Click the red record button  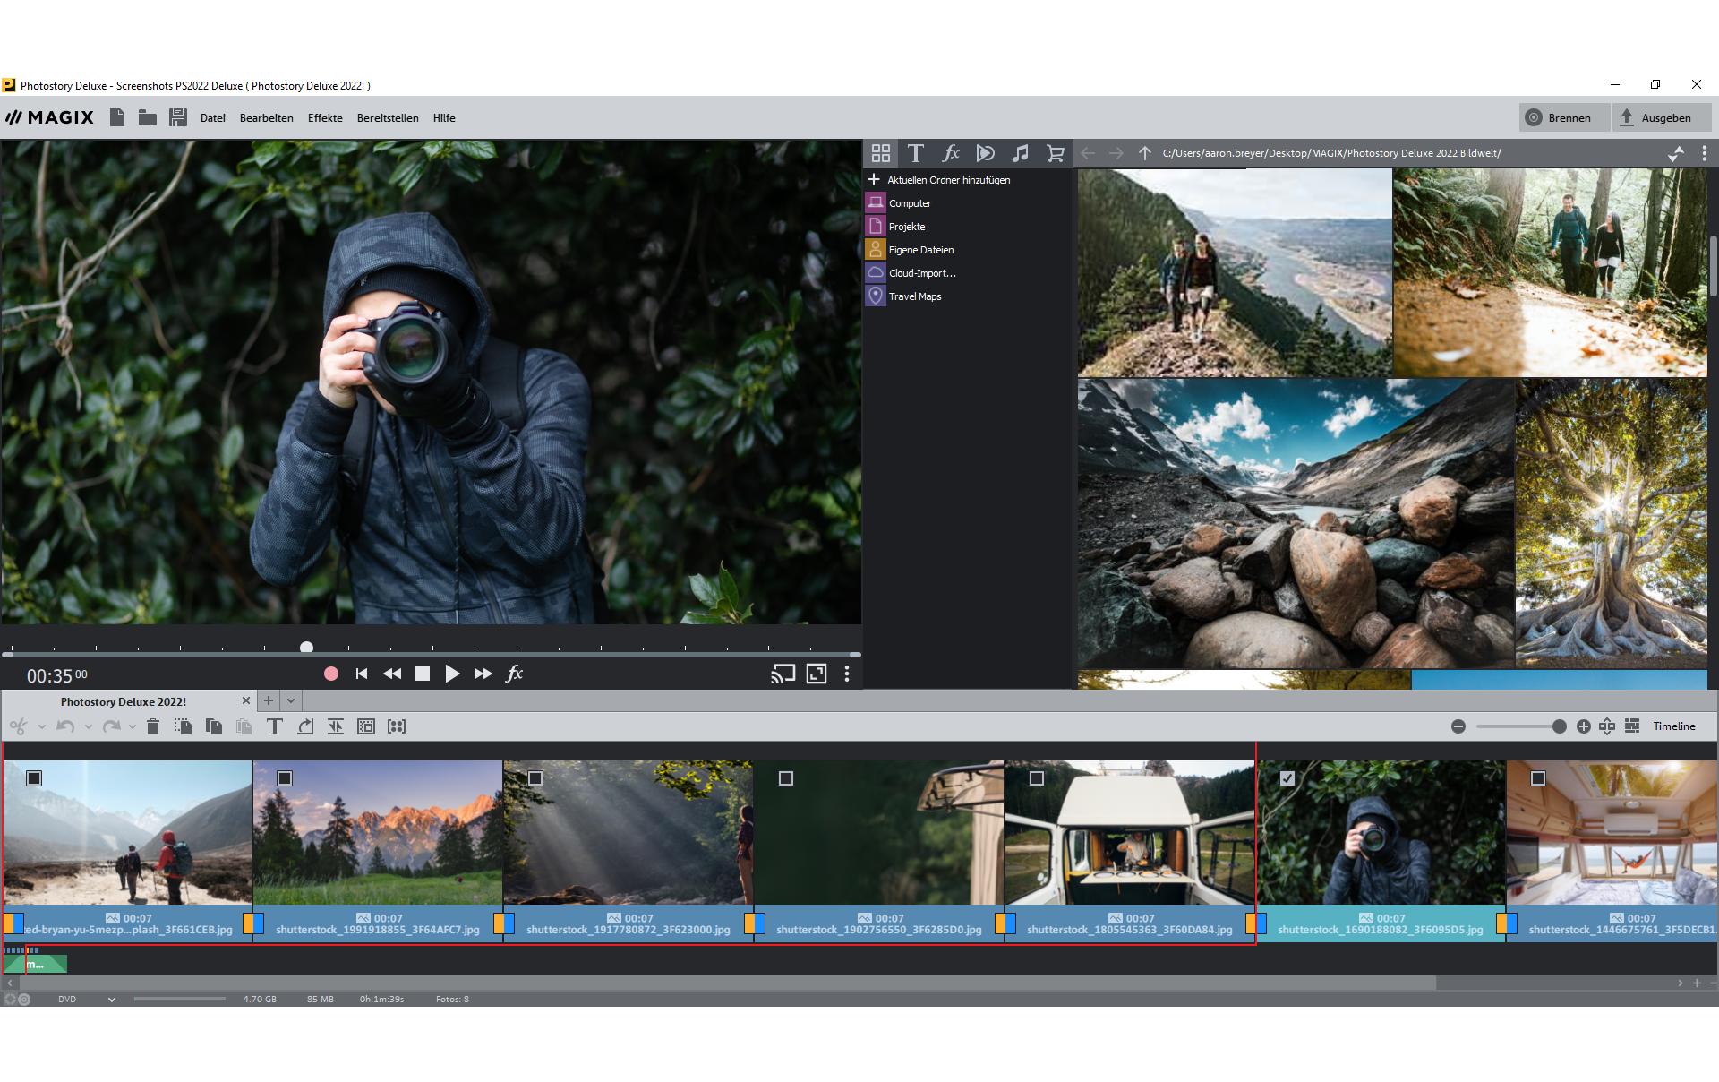(x=331, y=674)
